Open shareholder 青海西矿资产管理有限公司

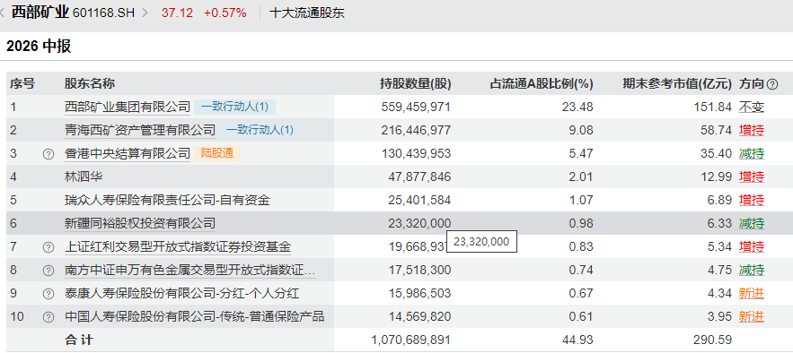click(x=140, y=130)
